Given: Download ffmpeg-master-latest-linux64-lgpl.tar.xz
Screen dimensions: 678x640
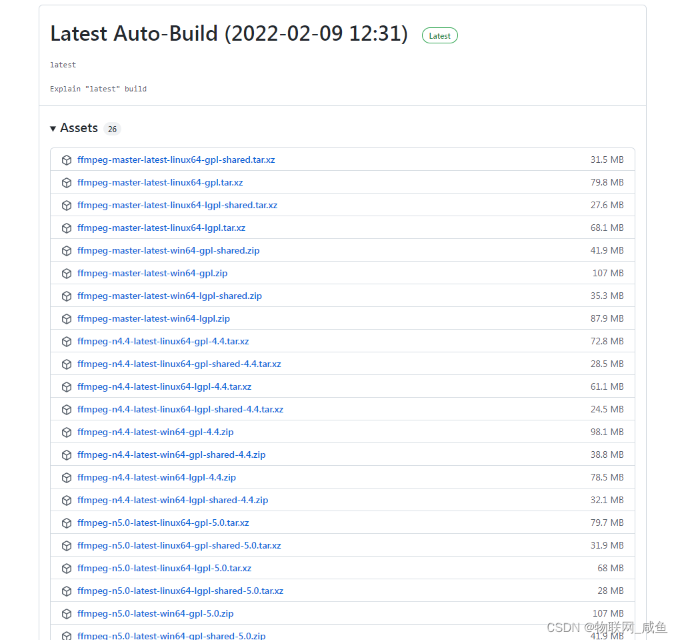Looking at the screenshot, I should click(x=161, y=228).
